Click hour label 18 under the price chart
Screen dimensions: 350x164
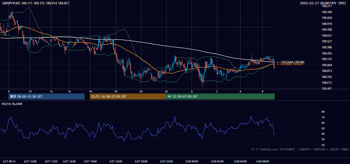[116, 91]
